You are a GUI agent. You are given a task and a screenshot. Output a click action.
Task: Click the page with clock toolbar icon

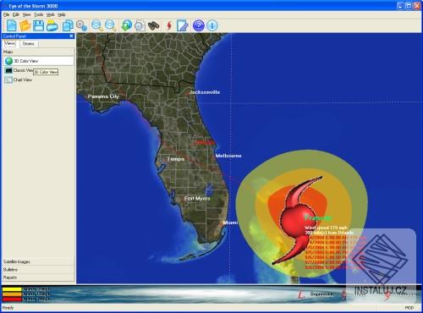tap(140, 26)
